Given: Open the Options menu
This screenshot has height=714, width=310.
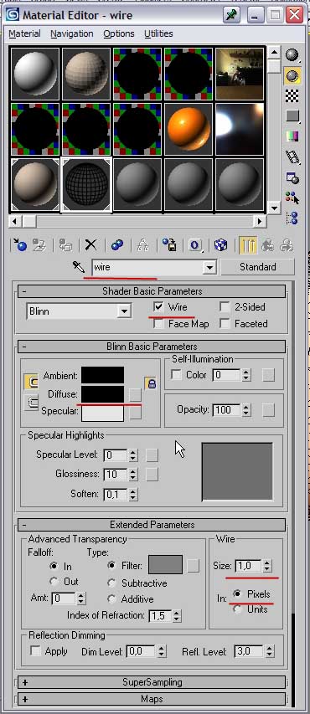Looking at the screenshot, I should click(x=118, y=33).
